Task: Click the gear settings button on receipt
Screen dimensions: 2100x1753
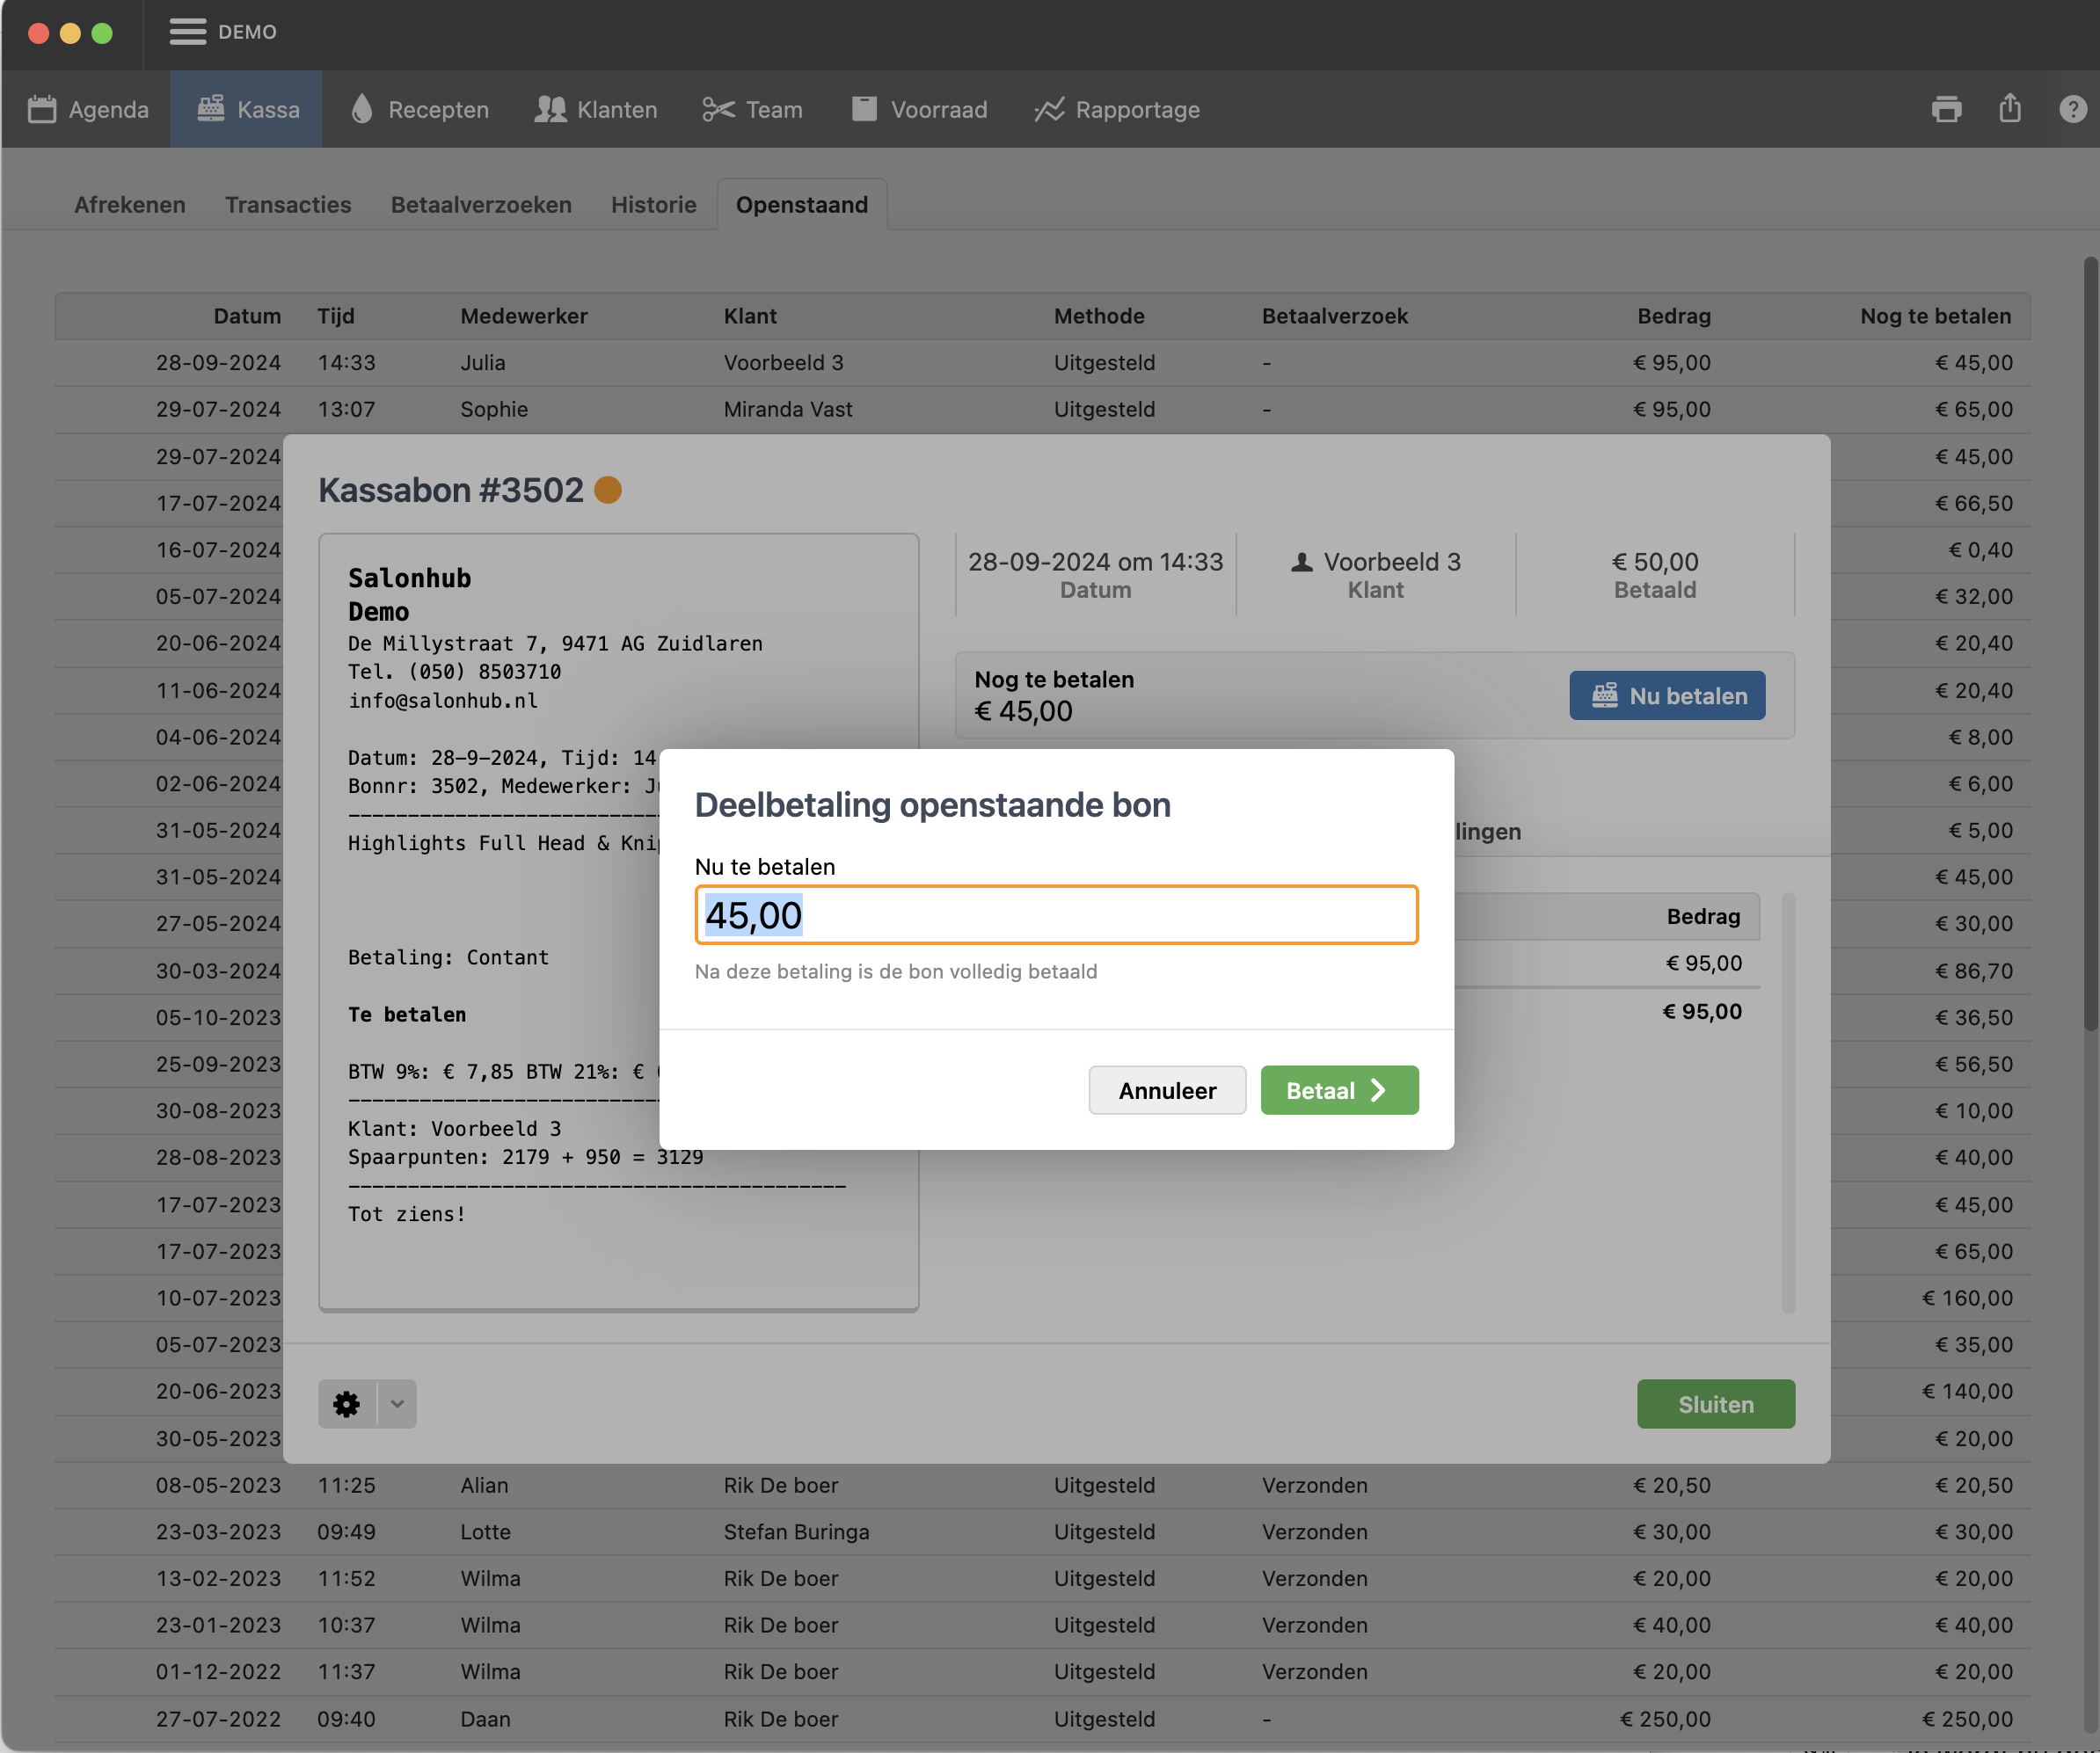Action: pos(347,1404)
